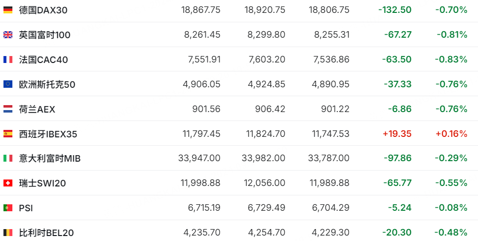
Task: Open the 英国富时100 index link
Action: point(45,35)
